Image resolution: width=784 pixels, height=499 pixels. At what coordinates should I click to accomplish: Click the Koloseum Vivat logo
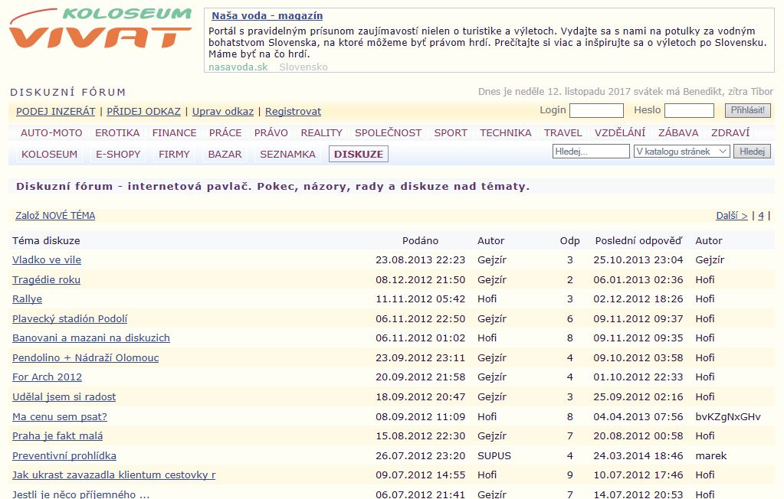click(x=100, y=29)
